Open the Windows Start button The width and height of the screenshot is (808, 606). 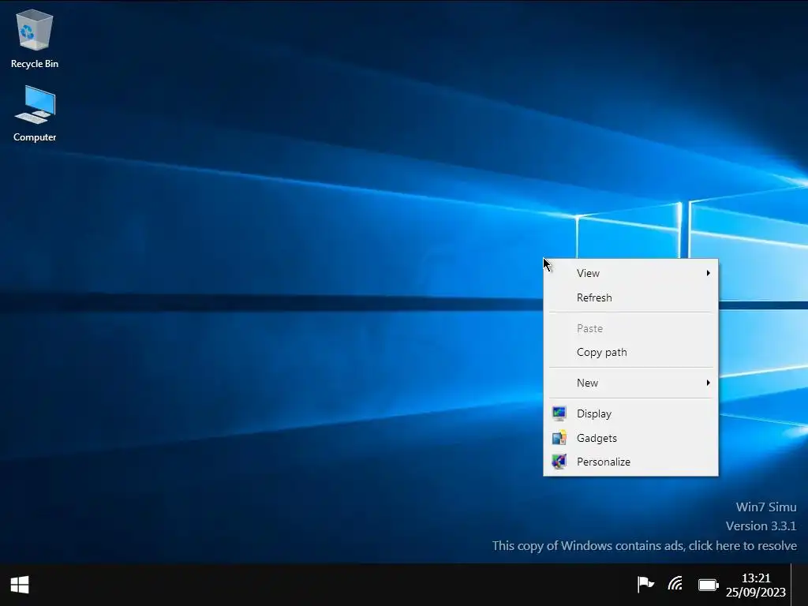coord(20,585)
